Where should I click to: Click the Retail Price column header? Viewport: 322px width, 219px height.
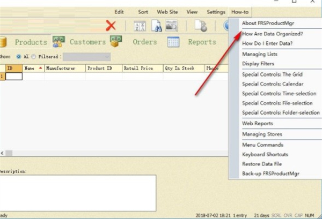click(139, 69)
